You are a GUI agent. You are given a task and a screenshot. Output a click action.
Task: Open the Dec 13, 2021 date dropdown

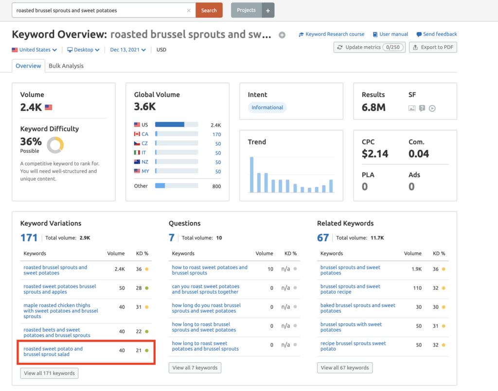tap(128, 50)
